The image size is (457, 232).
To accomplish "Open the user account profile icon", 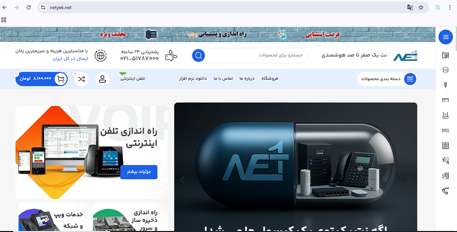I will coord(103,79).
